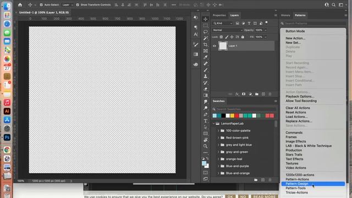Click the foreground color swatch in toolbar
The image size is (352, 198).
tap(204, 163)
